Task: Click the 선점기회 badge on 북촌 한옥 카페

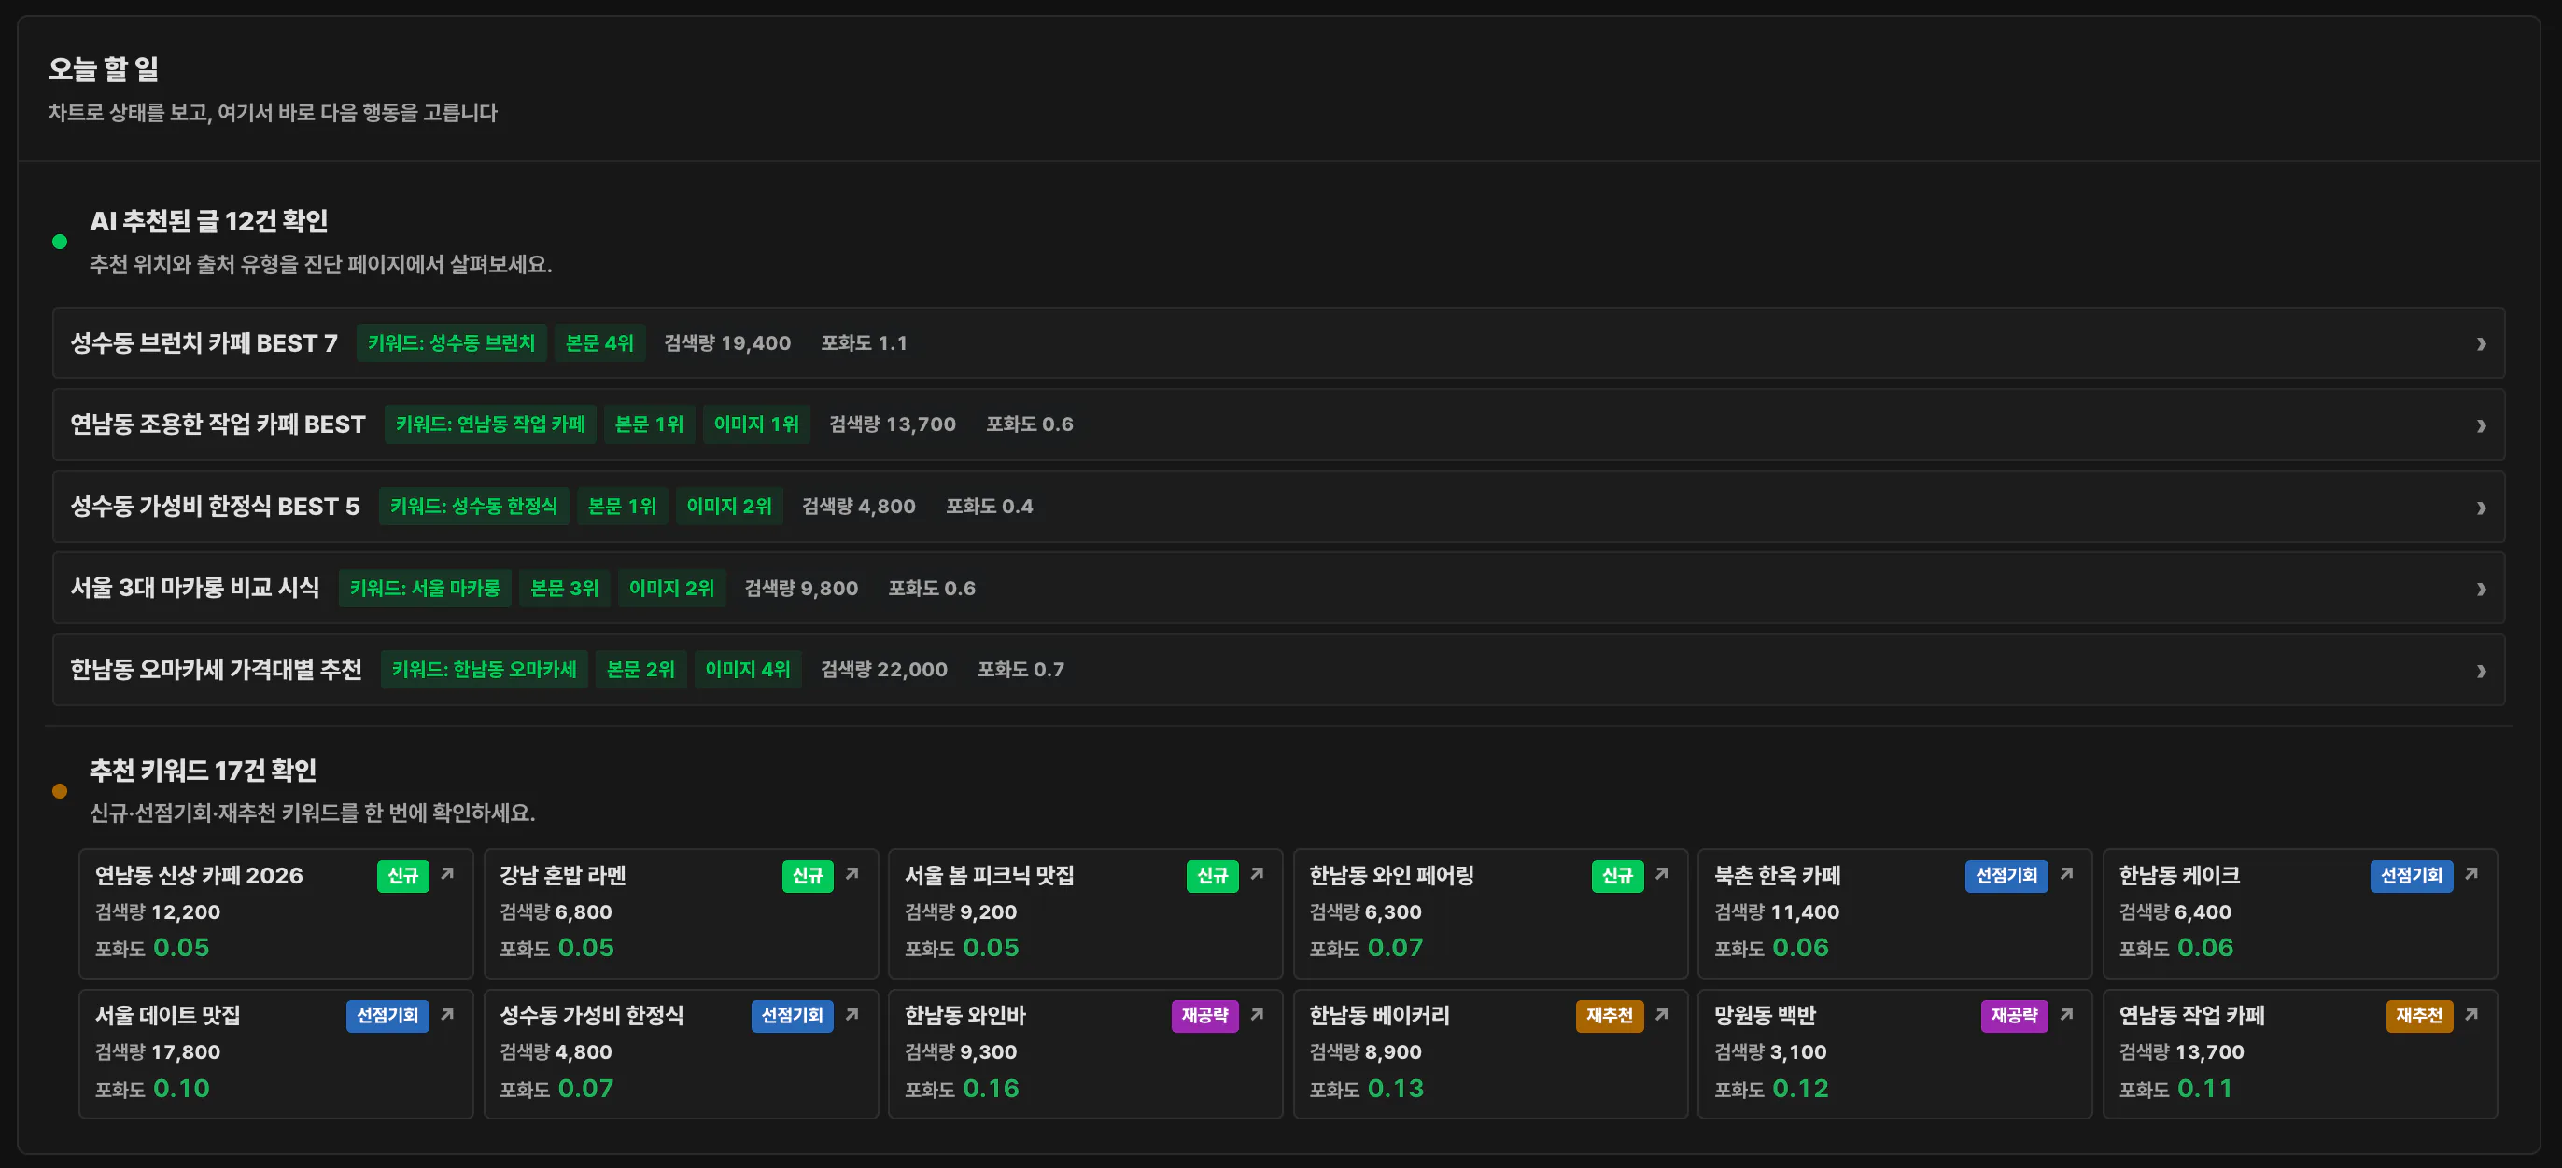Action: point(2006,876)
